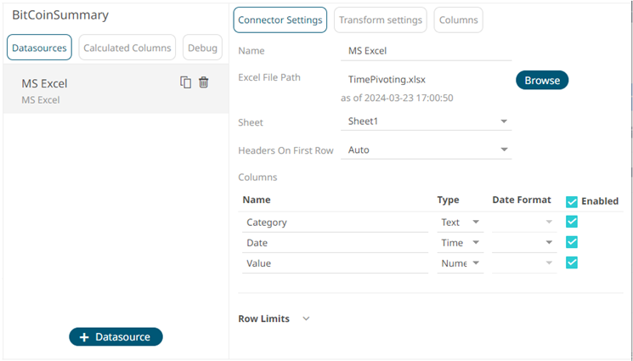Open the Debug tab
This screenshot has width=633, height=361.
[202, 48]
